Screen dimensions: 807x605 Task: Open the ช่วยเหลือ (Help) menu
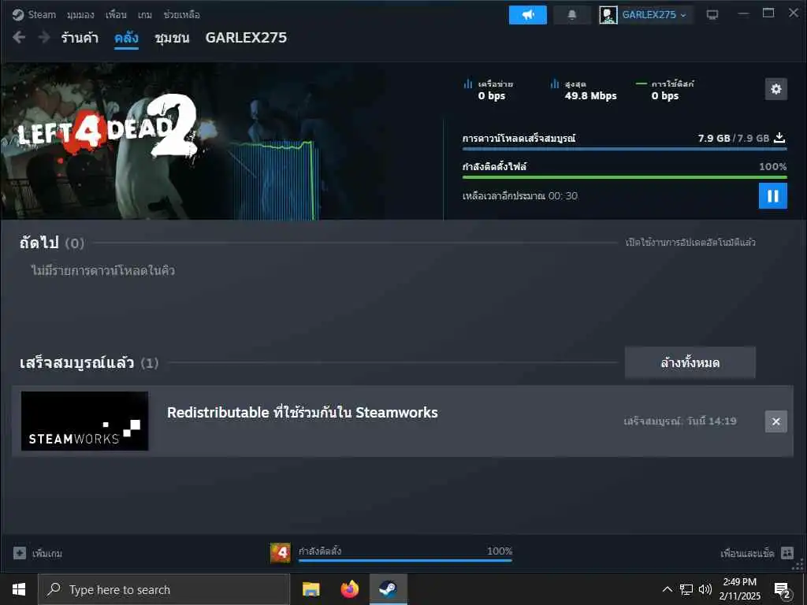(181, 15)
